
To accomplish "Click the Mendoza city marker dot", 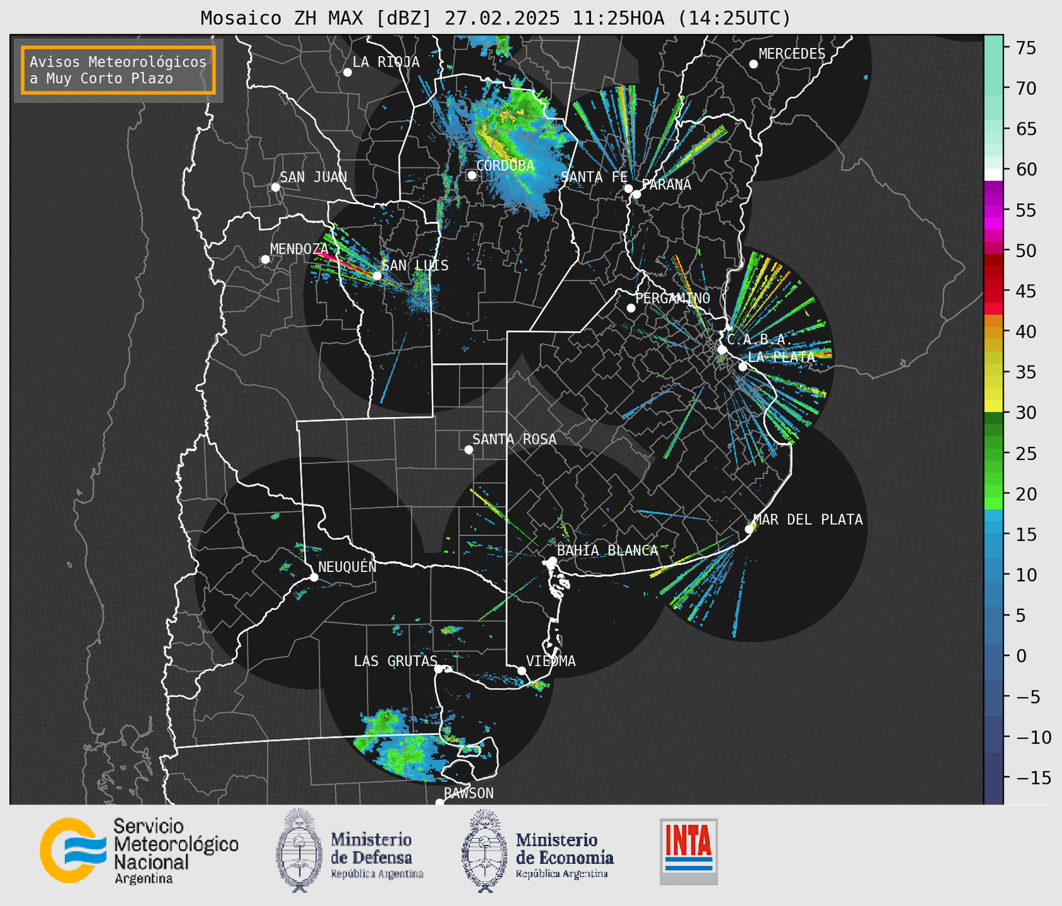I will click(265, 260).
